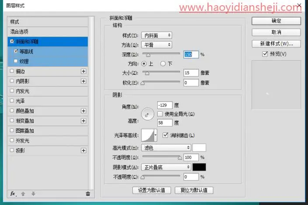Open the black shadow color swatch
Image resolution: width=308 pixels, height=205 pixels.
coord(199,167)
